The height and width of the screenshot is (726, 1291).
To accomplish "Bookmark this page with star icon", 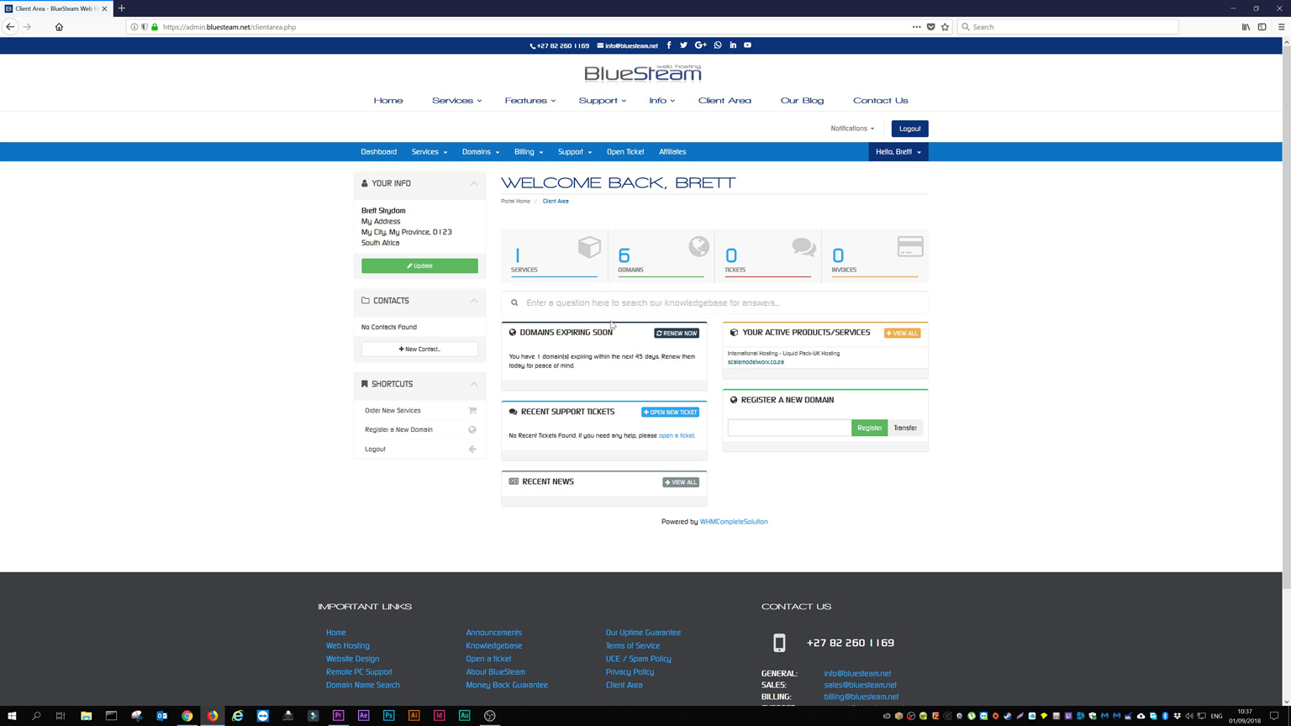I will click(945, 27).
